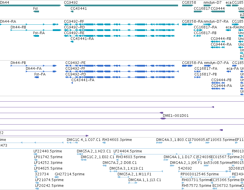Image resolution: width=244 pixels, height=190 pixels.
Task: Open EST label 'LP20242.5prime'
Action: tap(49, 186)
